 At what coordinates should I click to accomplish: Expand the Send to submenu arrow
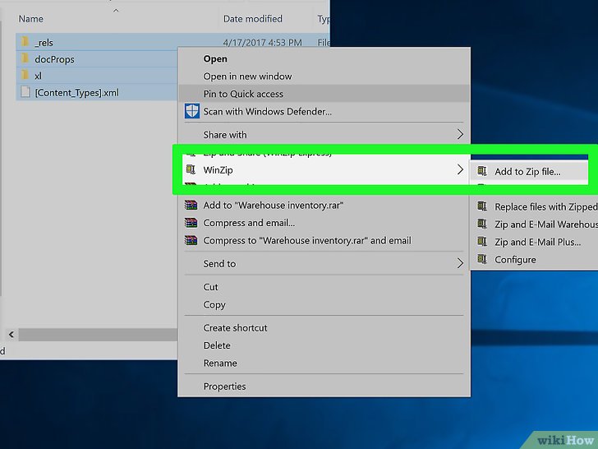(x=460, y=264)
